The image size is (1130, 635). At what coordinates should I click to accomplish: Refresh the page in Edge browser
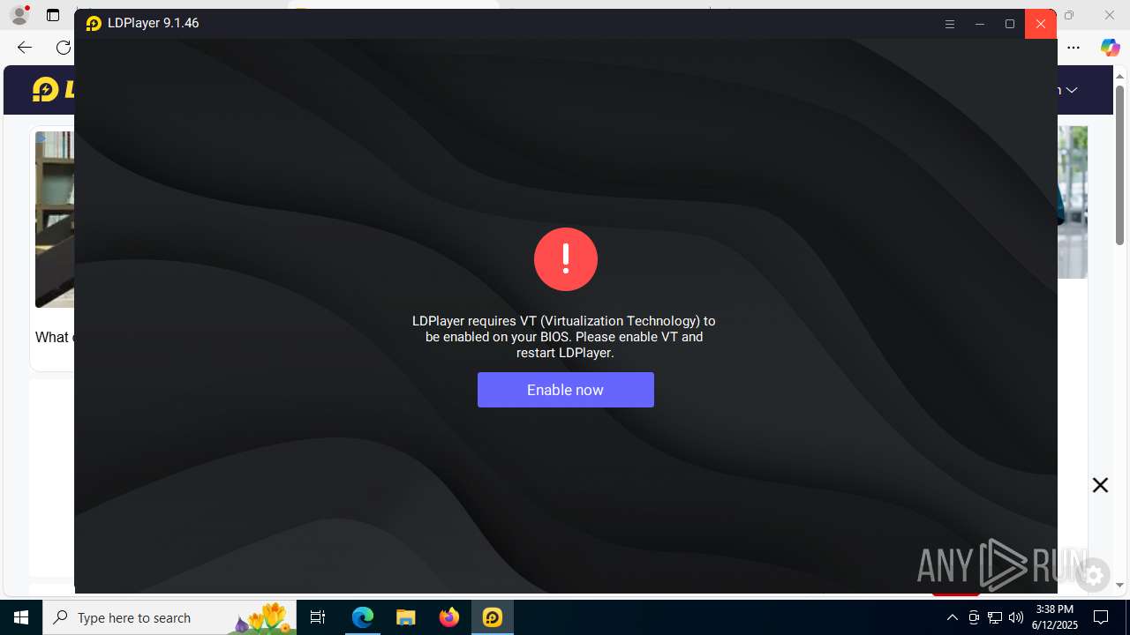[63, 48]
